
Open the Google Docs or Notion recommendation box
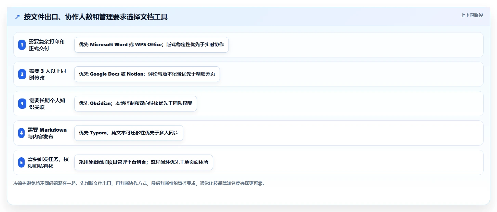click(147, 74)
